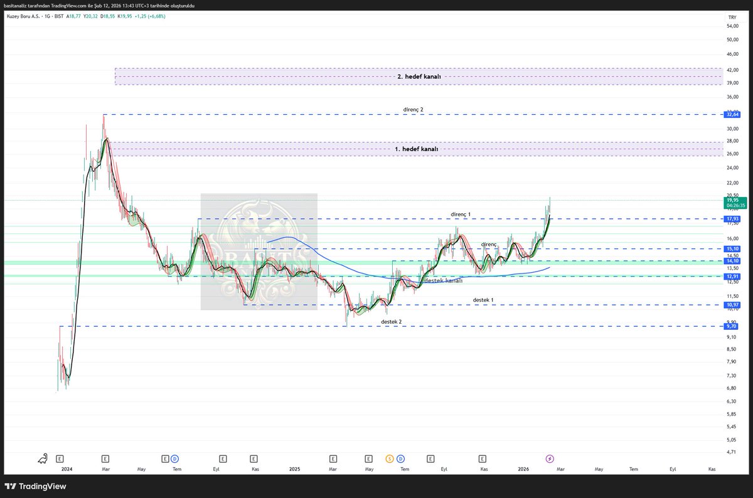Click the TradingView logo

(x=35, y=486)
